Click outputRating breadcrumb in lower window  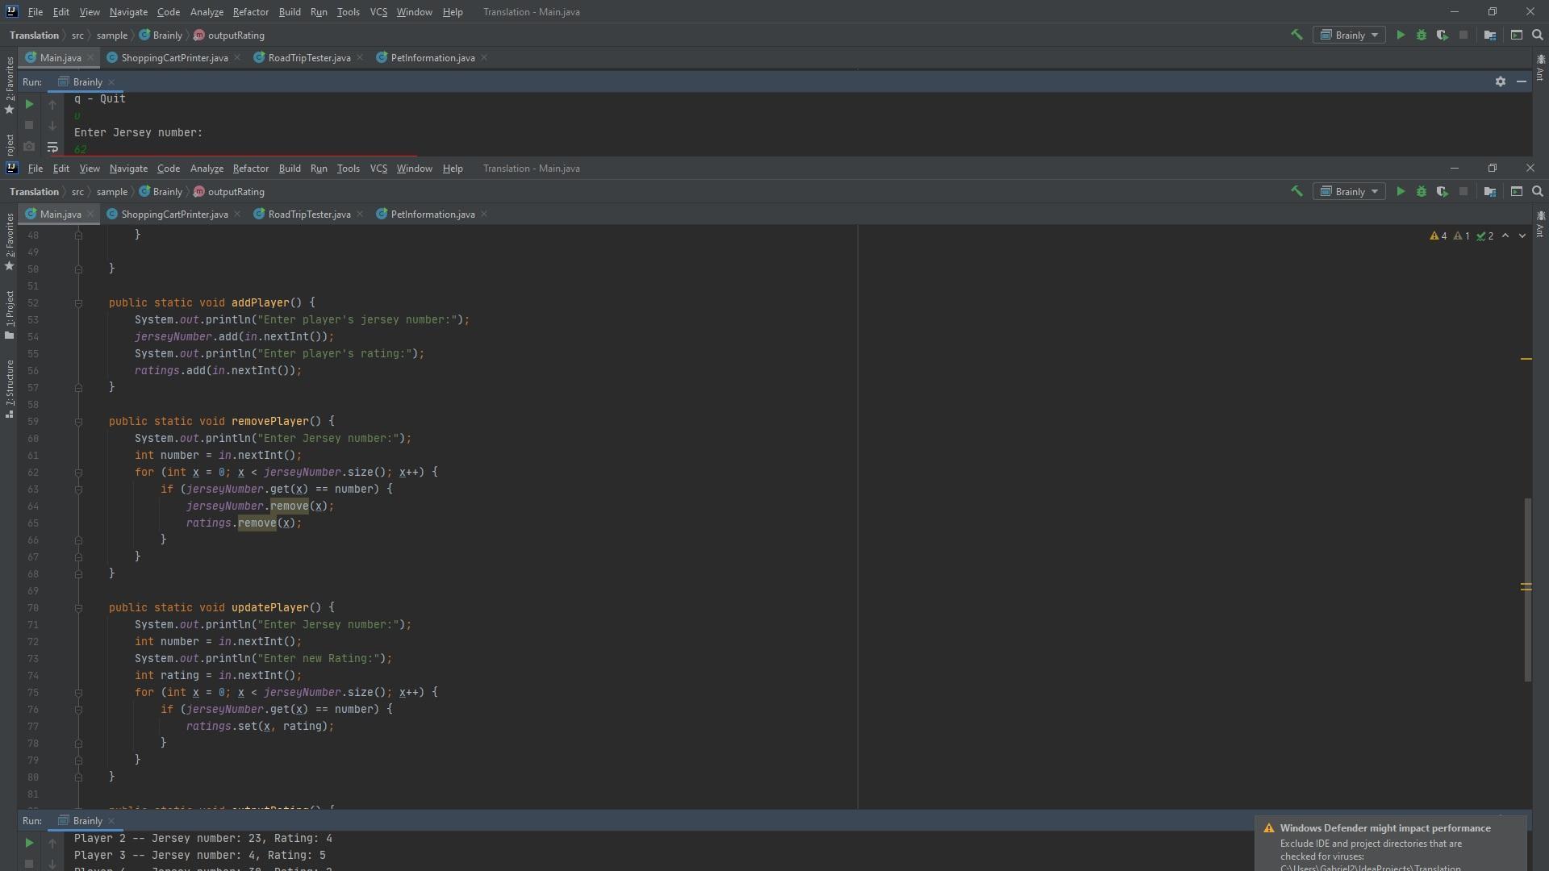coord(236,192)
